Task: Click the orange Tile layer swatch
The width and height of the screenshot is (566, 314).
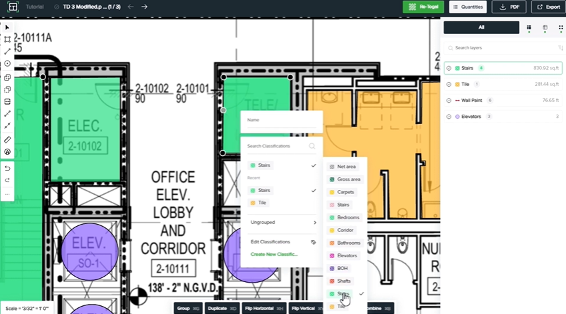Action: pos(457,85)
